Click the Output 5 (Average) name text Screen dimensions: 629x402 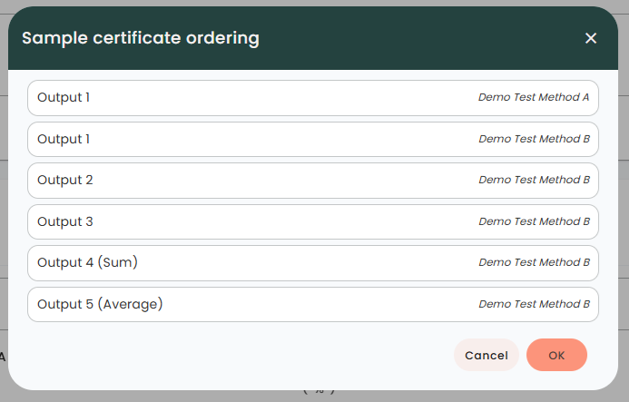point(100,304)
